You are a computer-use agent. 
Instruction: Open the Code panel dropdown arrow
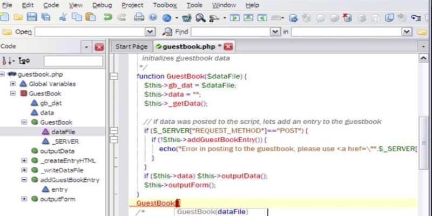coord(86,47)
